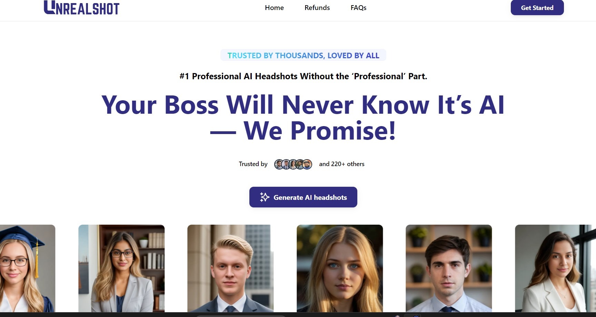The width and height of the screenshot is (596, 317).
Task: Click the fourth avatar in the trusted group
Action: [300, 164]
